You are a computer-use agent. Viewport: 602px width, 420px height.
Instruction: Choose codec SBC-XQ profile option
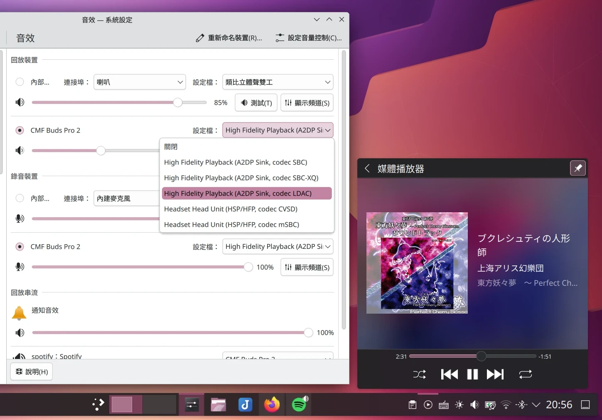click(x=241, y=178)
